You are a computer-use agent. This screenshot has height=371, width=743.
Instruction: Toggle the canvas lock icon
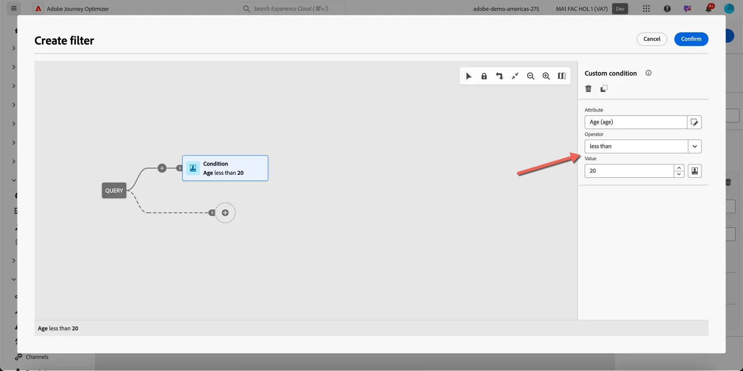tap(484, 76)
